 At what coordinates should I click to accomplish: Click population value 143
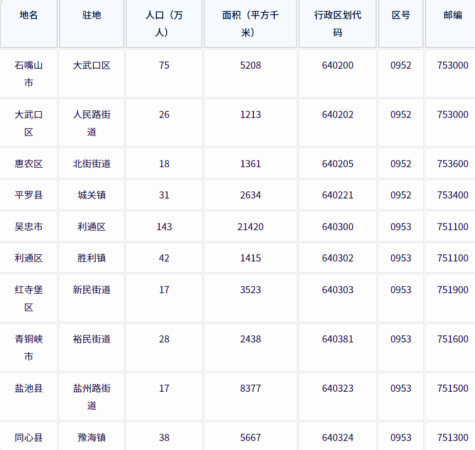[x=164, y=227]
